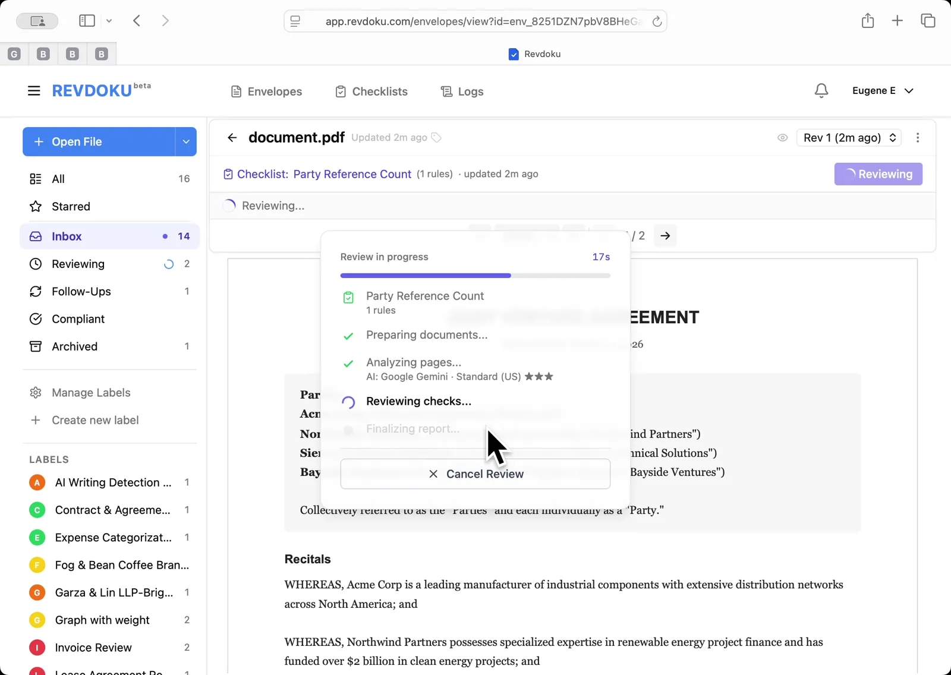
Task: Toggle the browser sidebar panel
Action: pos(86,20)
